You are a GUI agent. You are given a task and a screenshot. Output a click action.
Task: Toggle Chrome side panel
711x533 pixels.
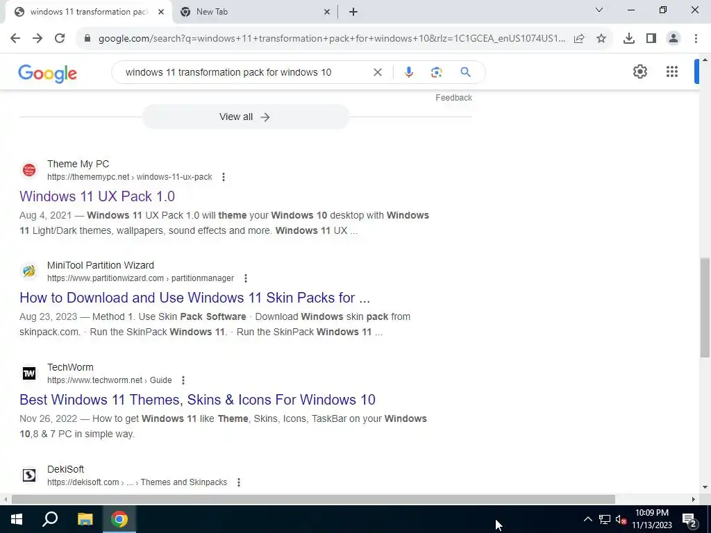651,39
